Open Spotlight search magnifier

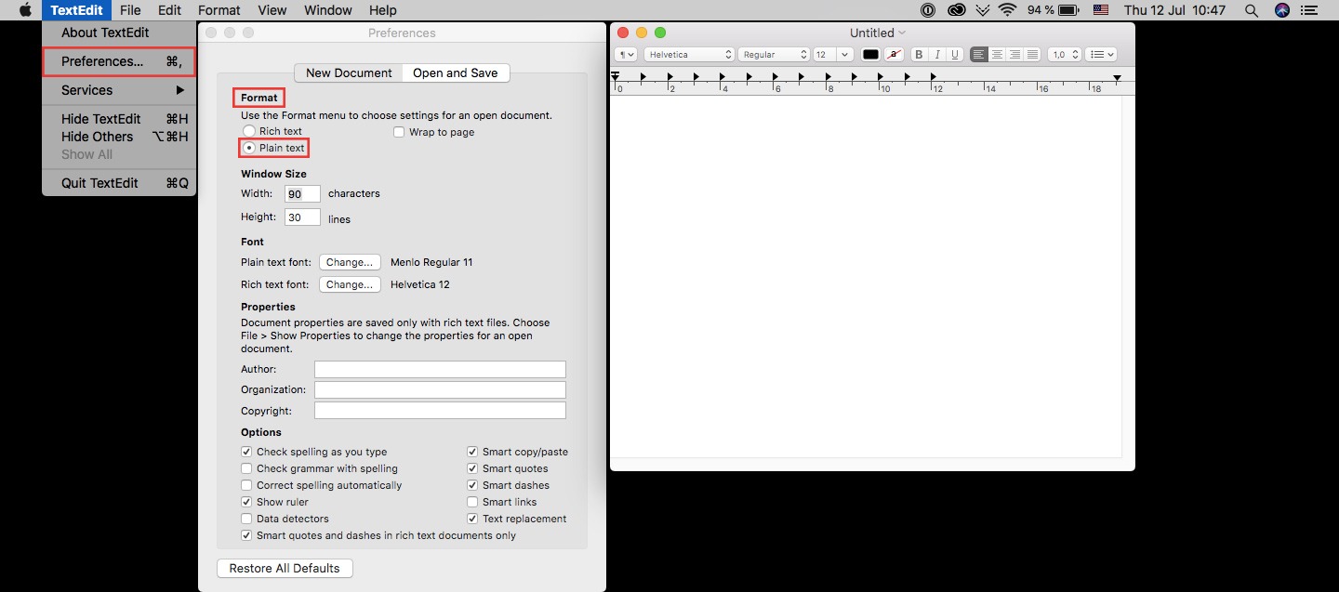[x=1251, y=10]
